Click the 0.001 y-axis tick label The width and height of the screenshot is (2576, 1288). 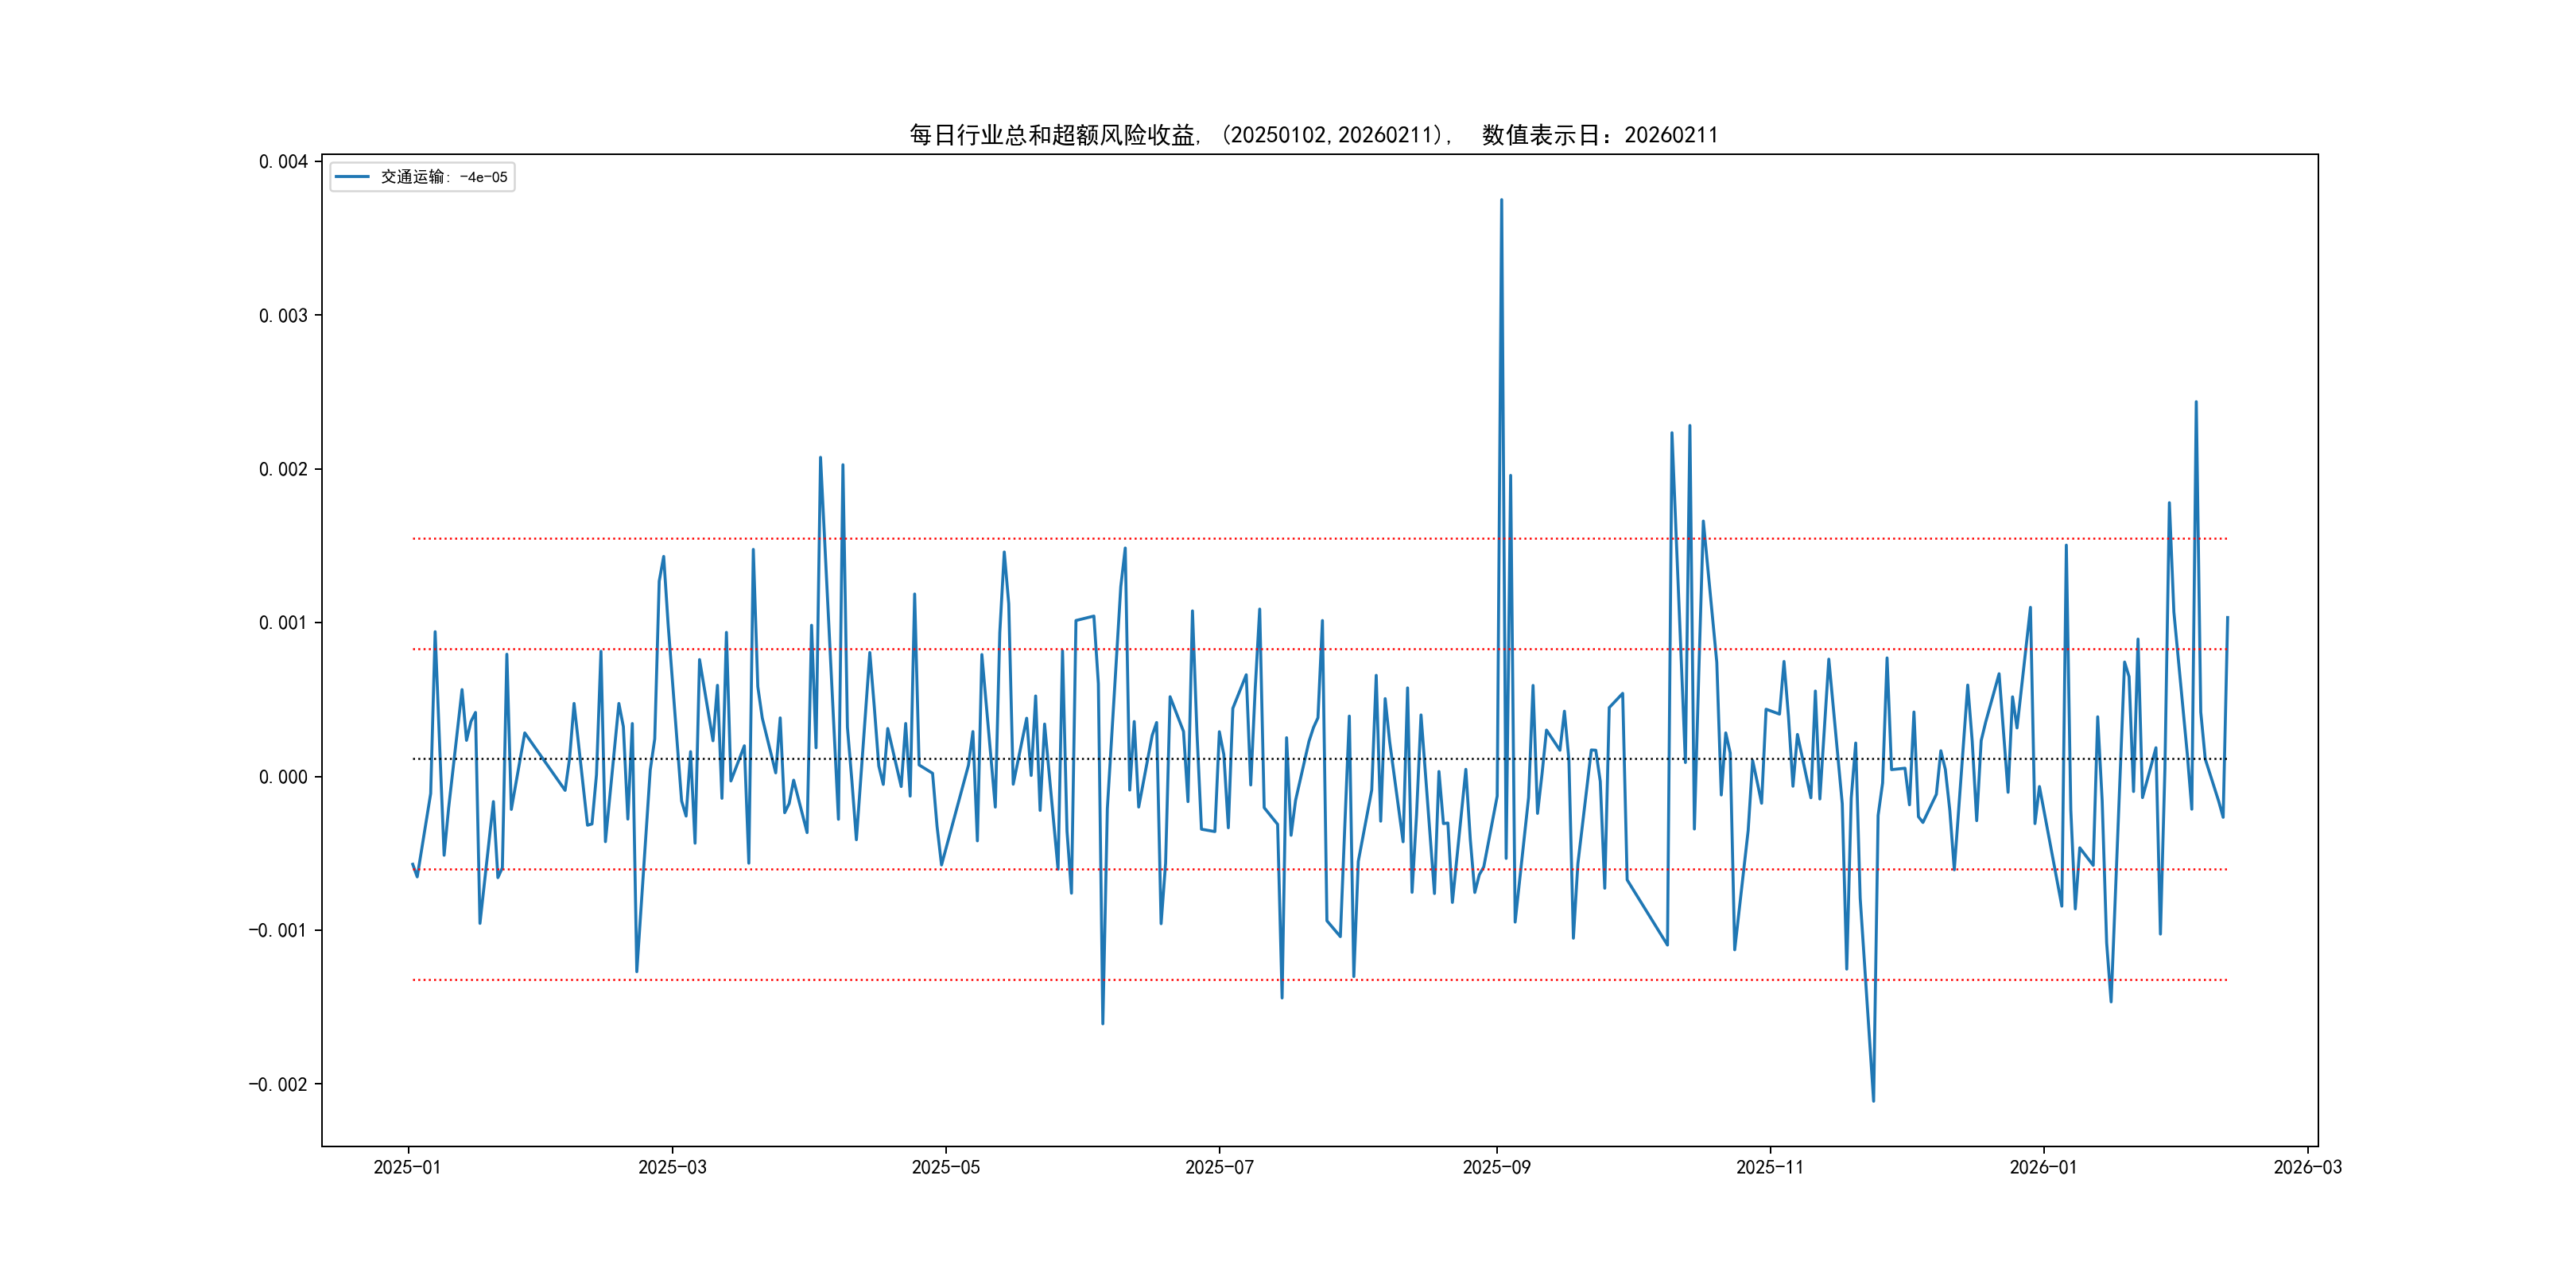point(283,623)
